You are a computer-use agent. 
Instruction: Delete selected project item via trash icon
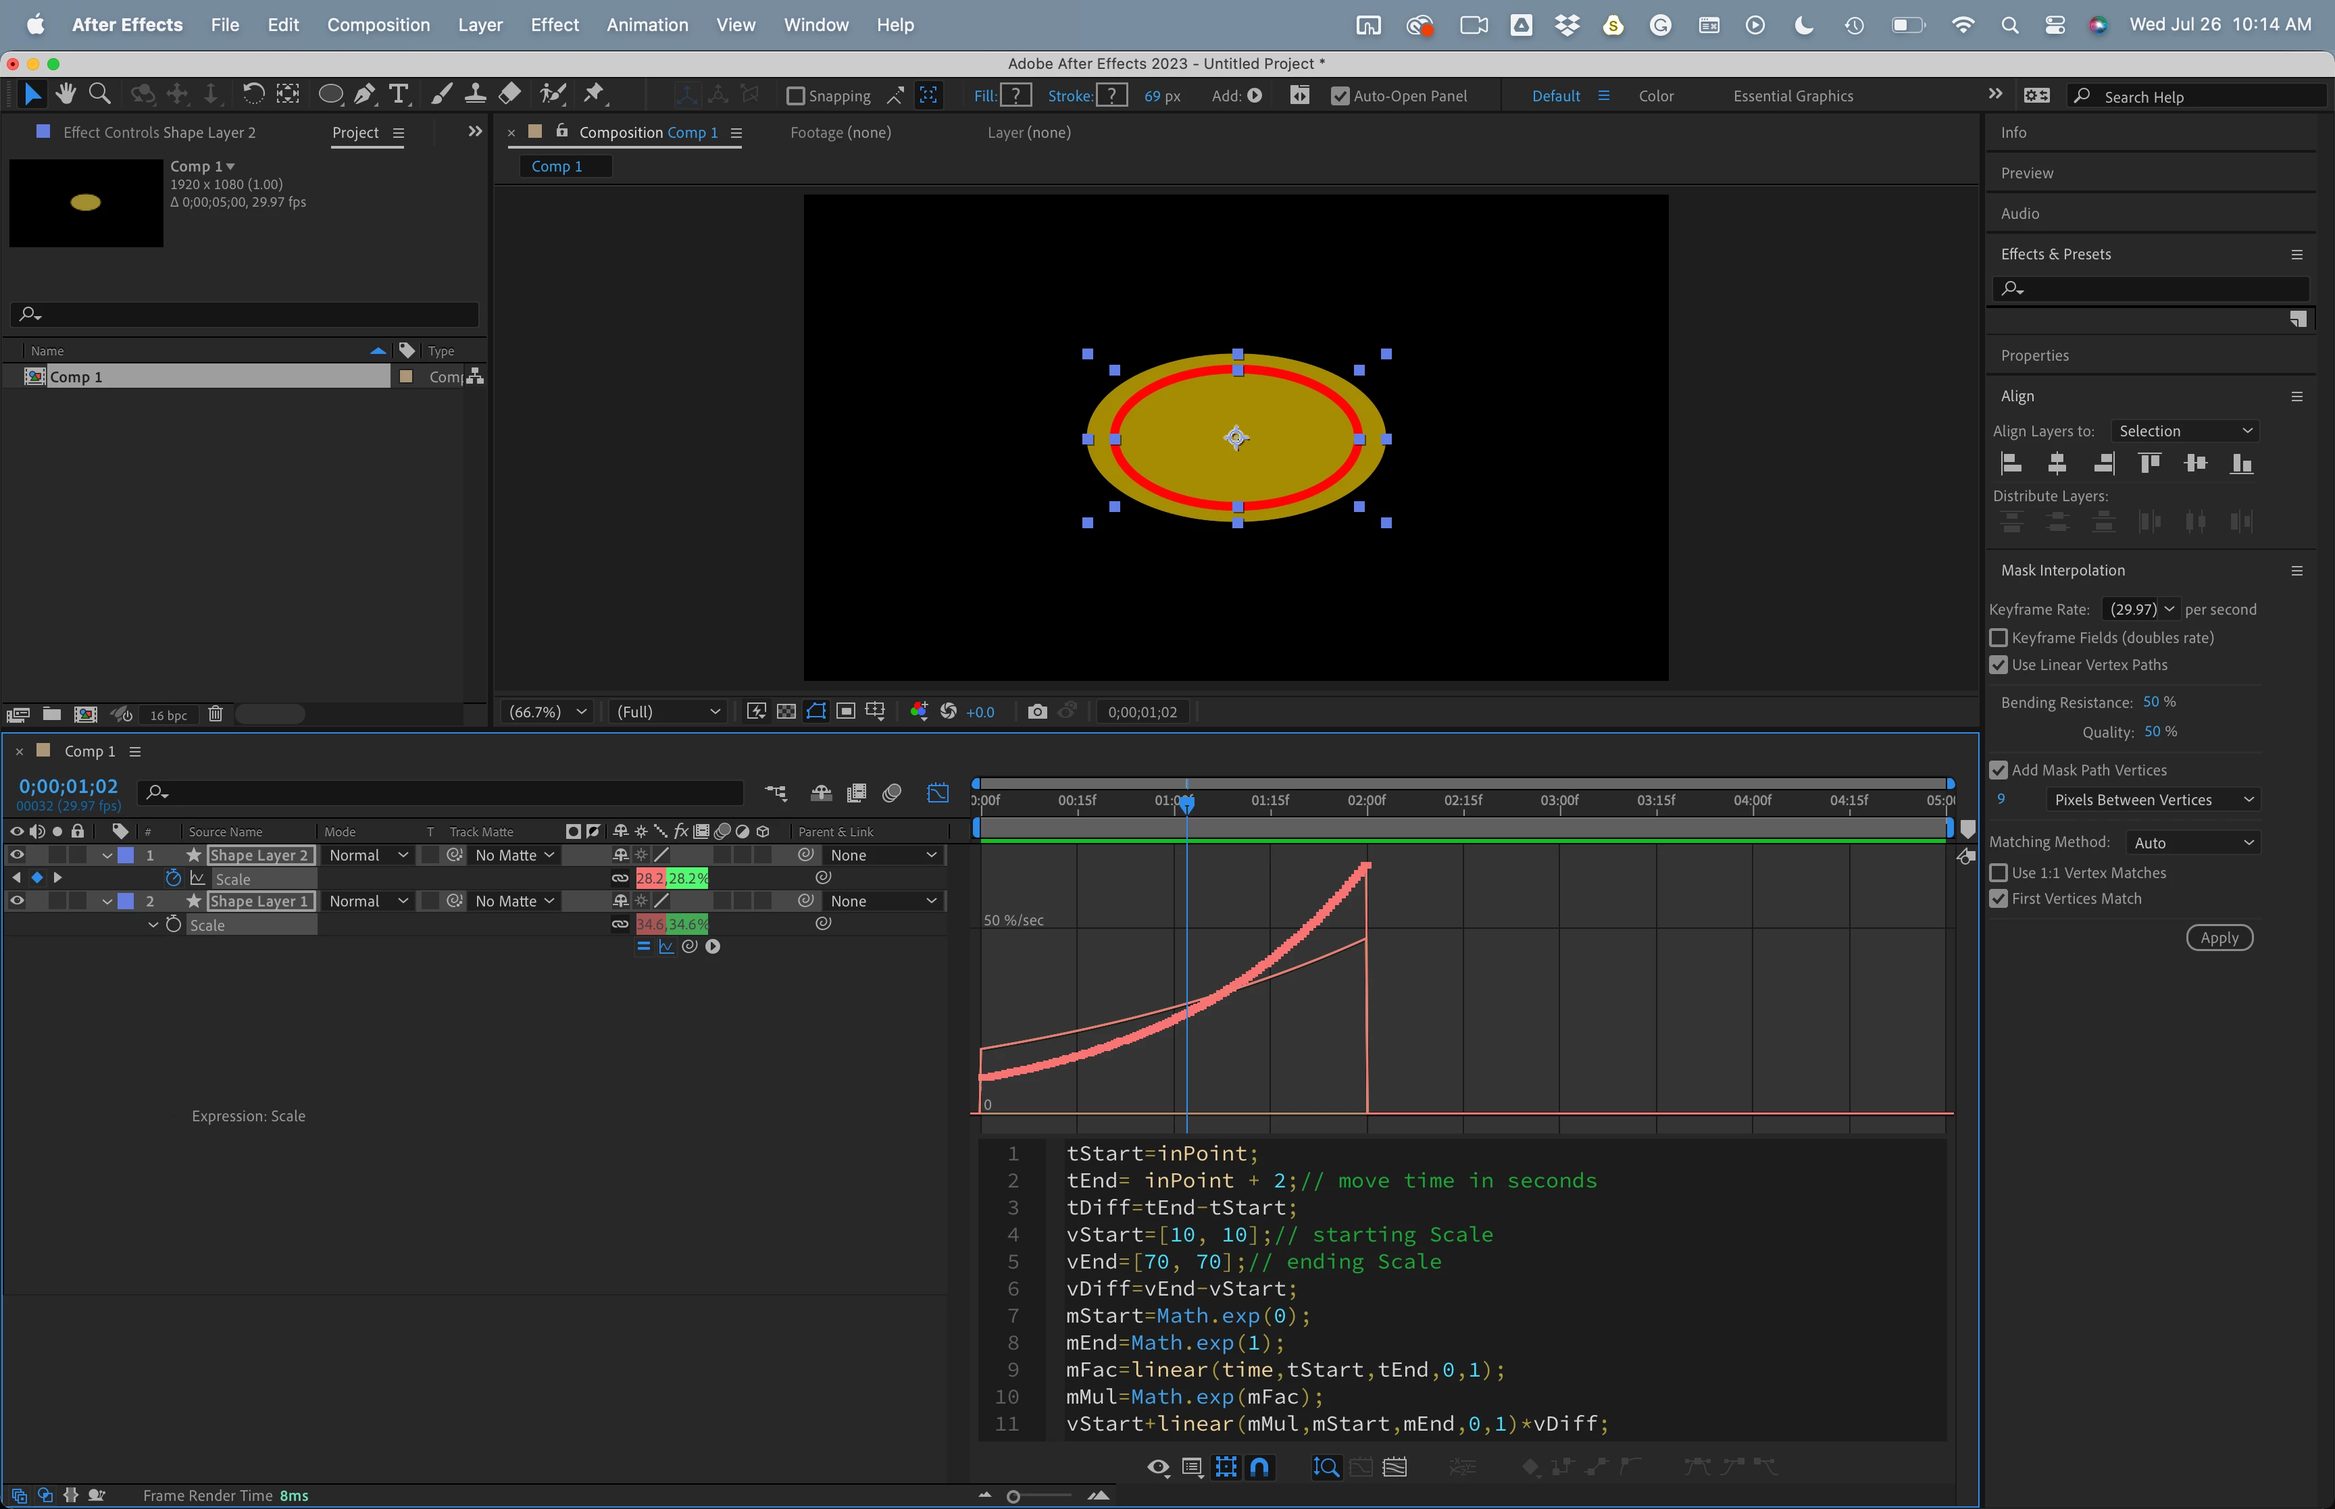click(216, 715)
